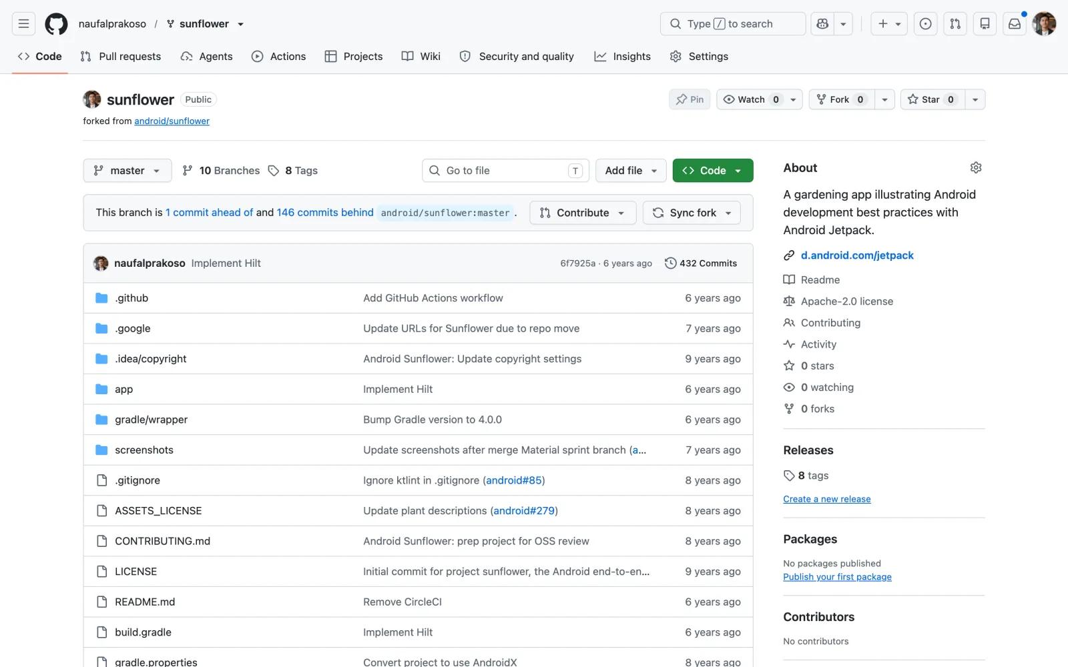Open the create new plus dropdown
Image resolution: width=1068 pixels, height=667 pixels.
[x=889, y=24]
